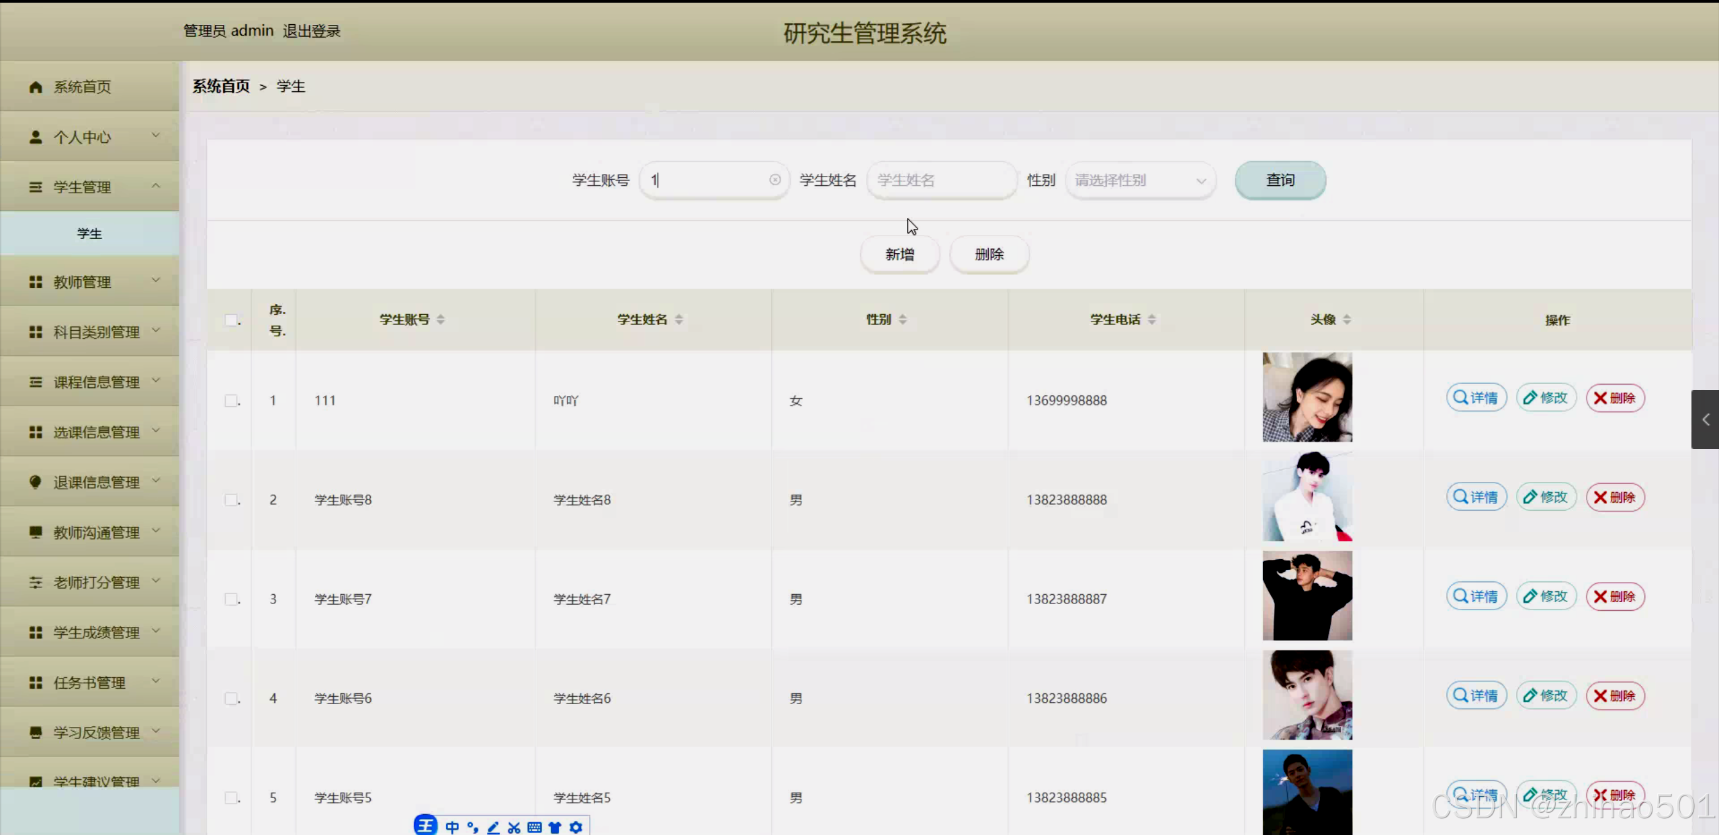Open the input method settings gear icon
1719x835 pixels.
[x=576, y=827]
